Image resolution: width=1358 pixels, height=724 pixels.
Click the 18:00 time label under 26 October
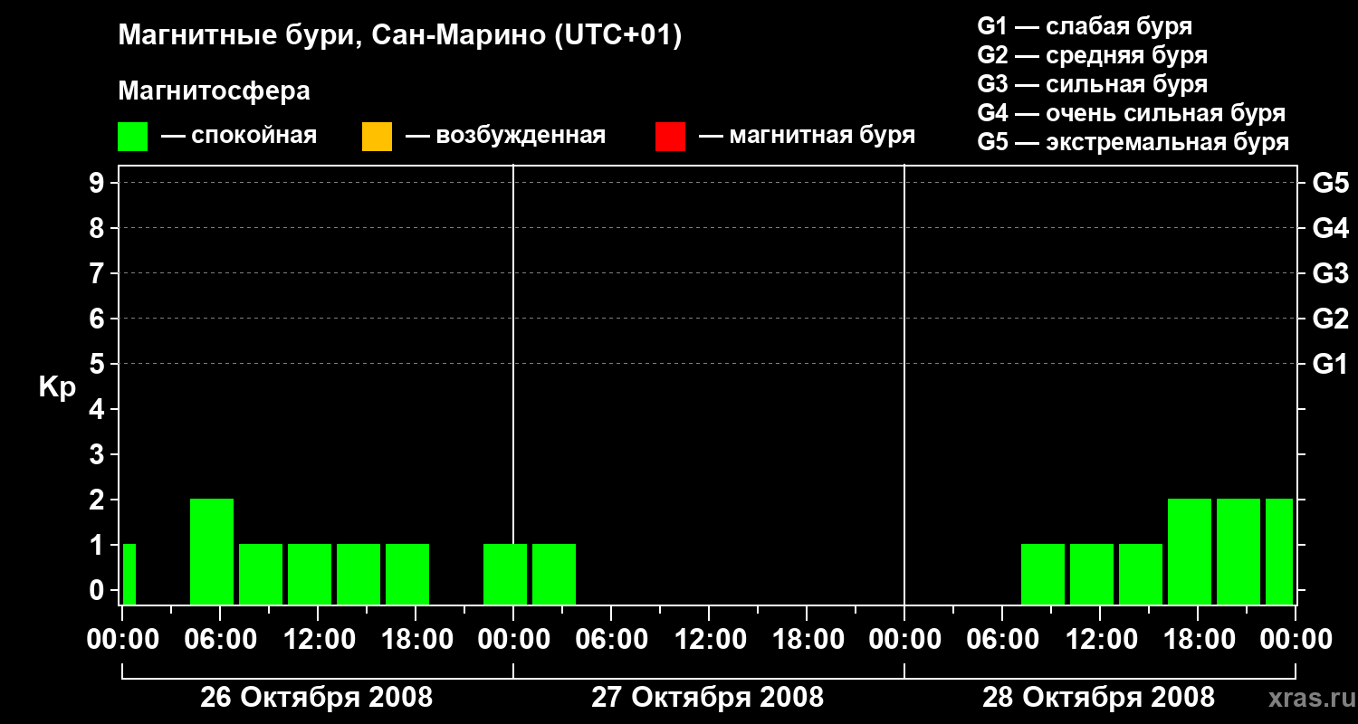pos(416,640)
